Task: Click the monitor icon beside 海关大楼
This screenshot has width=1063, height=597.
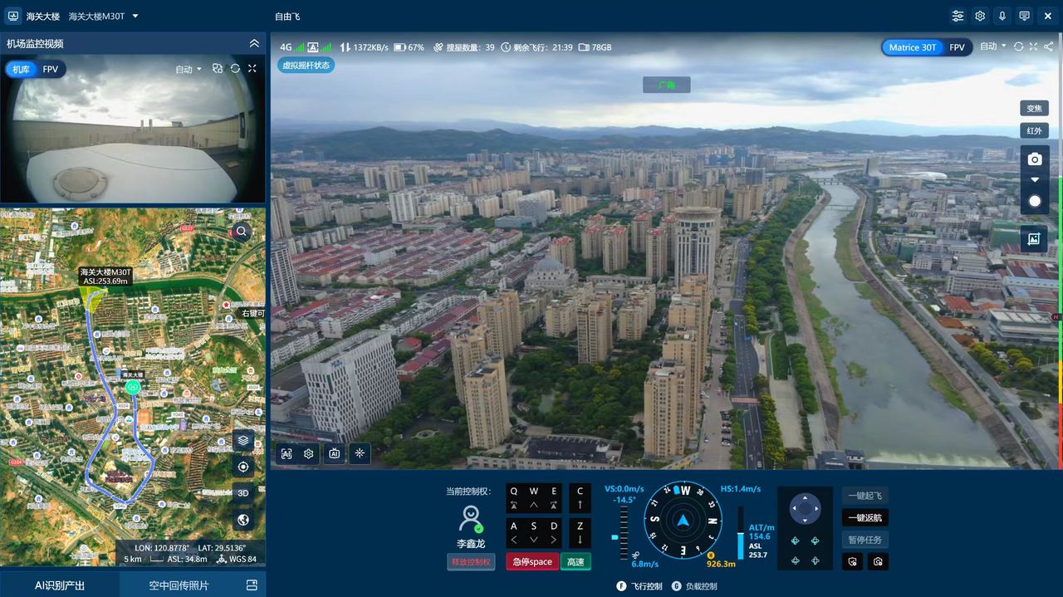Action: [x=13, y=16]
